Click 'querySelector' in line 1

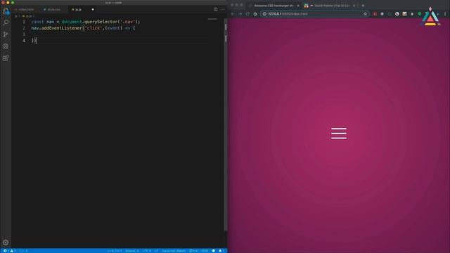click(101, 22)
